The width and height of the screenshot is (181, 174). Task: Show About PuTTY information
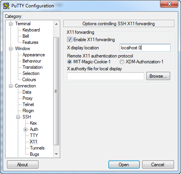tap(23, 165)
